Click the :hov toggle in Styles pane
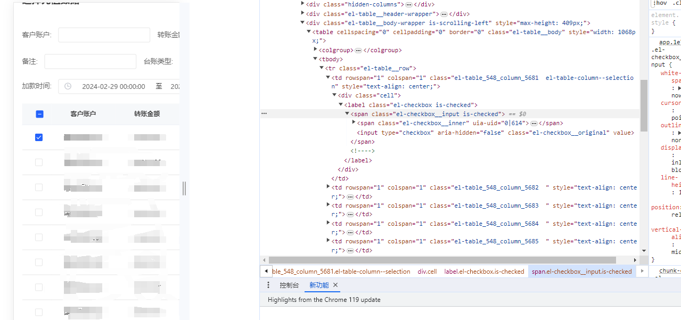The height and width of the screenshot is (320, 681). point(659,3)
